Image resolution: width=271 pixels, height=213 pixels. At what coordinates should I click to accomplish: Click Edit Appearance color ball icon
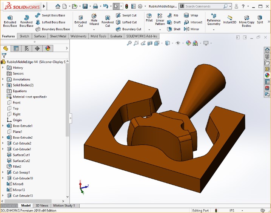[x=188, y=43]
